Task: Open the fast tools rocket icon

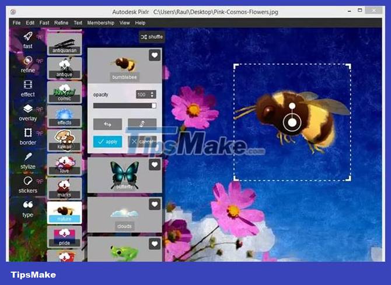Action: 27,37
